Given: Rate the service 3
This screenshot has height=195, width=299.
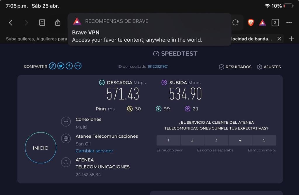Looking at the screenshot, I should [x=216, y=140].
